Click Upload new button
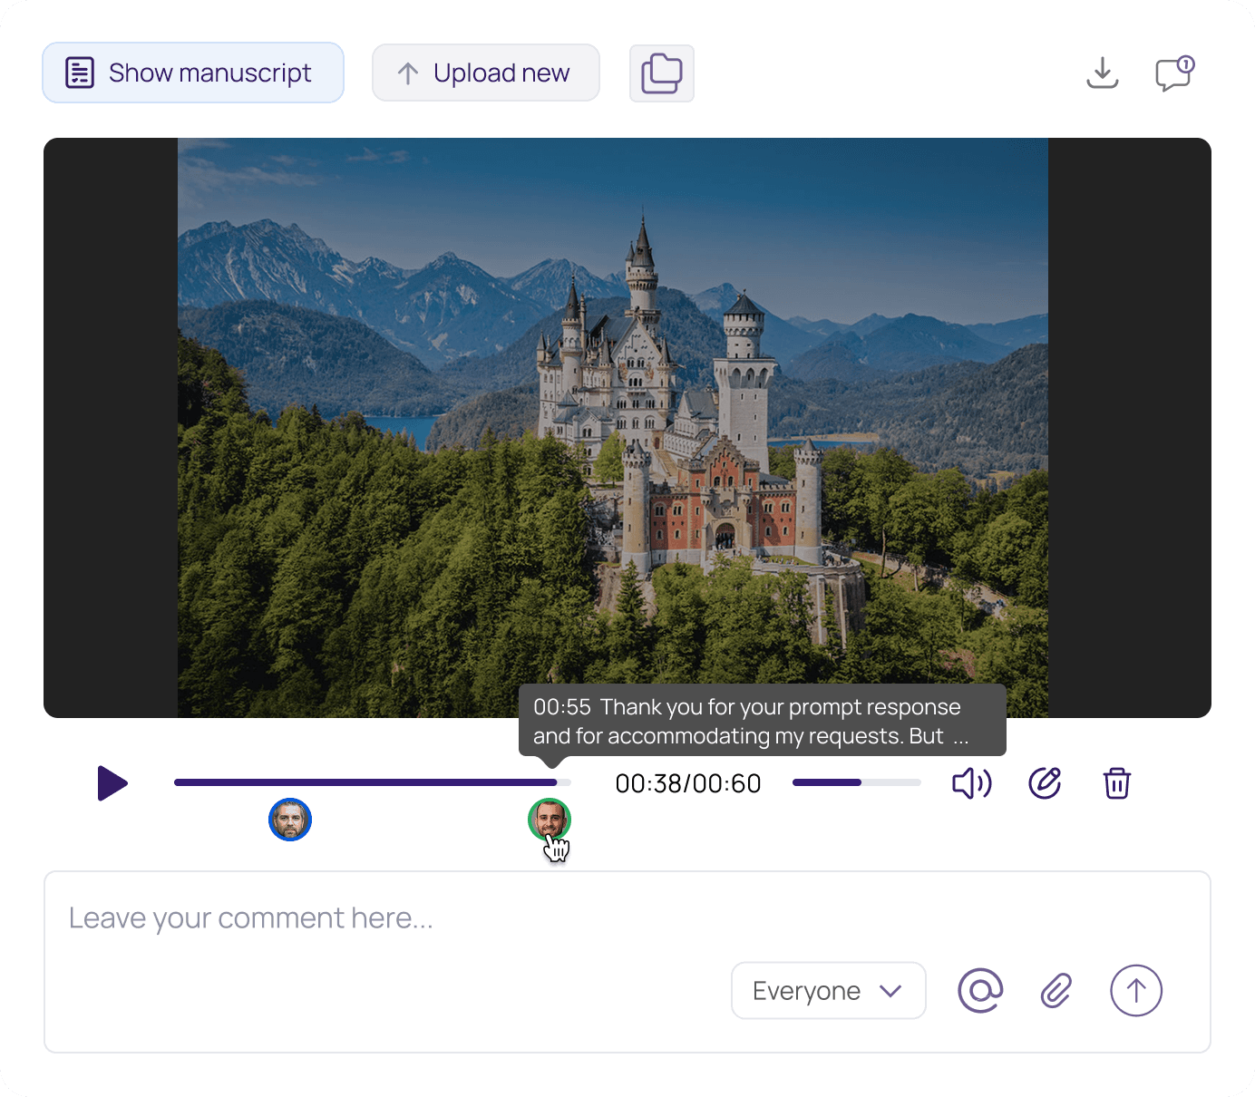 (486, 73)
